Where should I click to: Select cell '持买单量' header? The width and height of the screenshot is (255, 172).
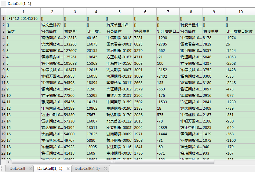tap(145, 31)
